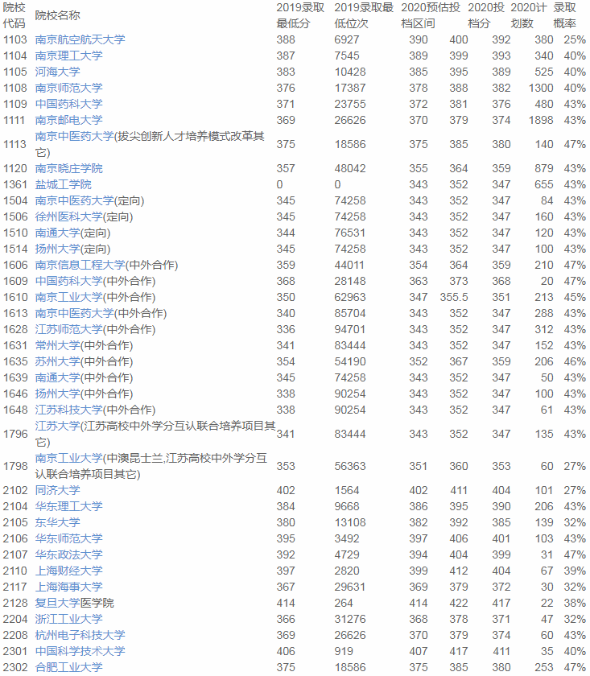Image resolution: width=590 pixels, height=676 pixels.
Task: Select the 2020预估投档区间 column header
Action: tap(431, 15)
